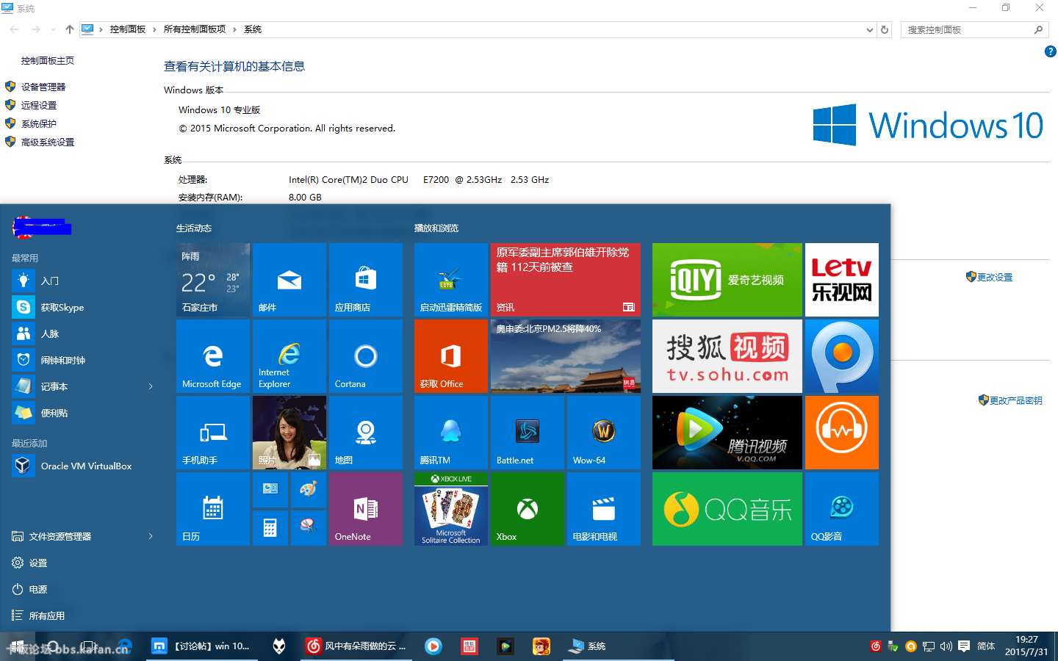
Task: Open the OneNote tile
Action: pyautogui.click(x=366, y=509)
